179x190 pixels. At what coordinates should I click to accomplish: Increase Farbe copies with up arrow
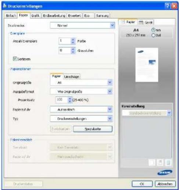(73, 40)
